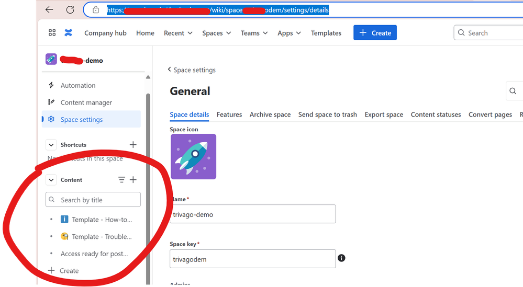Switch to the Export space tab
Screen dimensions: 523x287
[x=384, y=114]
